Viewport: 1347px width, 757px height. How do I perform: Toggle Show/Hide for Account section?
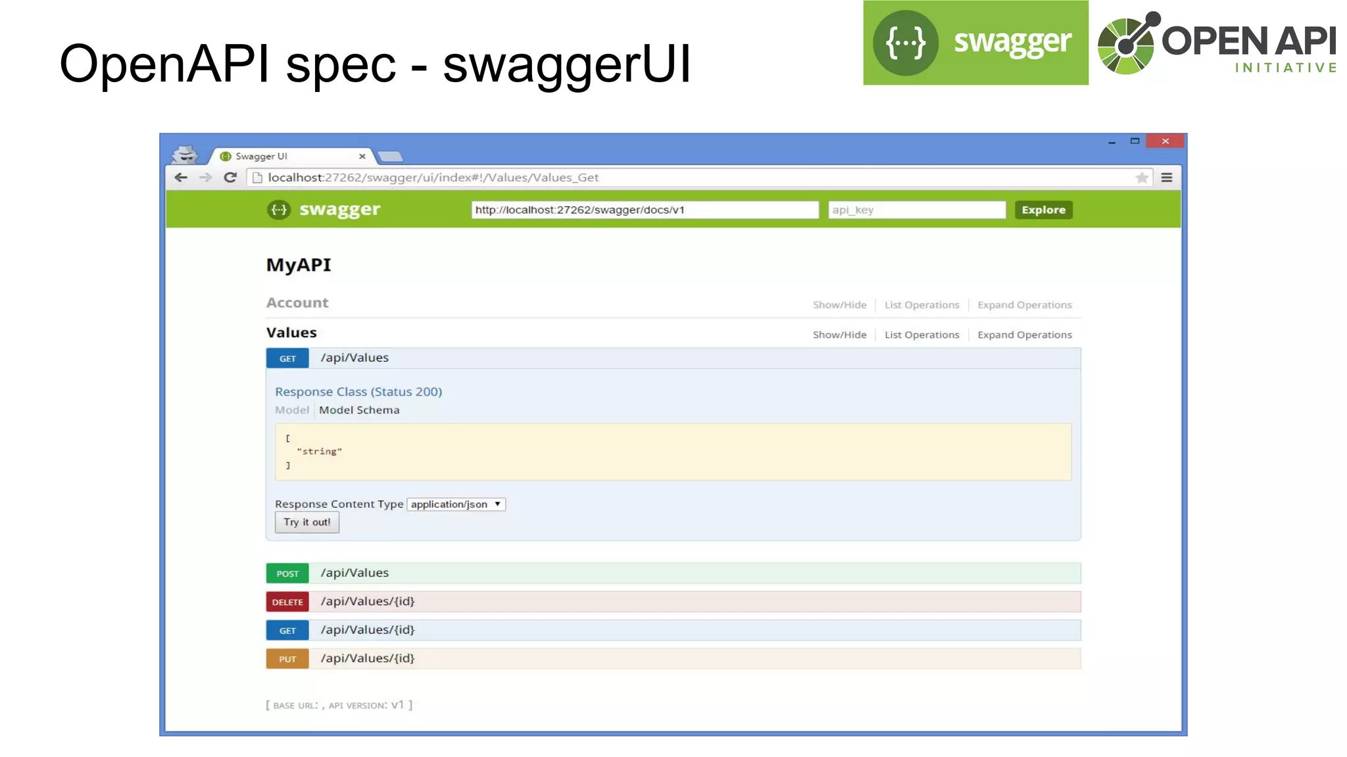point(839,305)
